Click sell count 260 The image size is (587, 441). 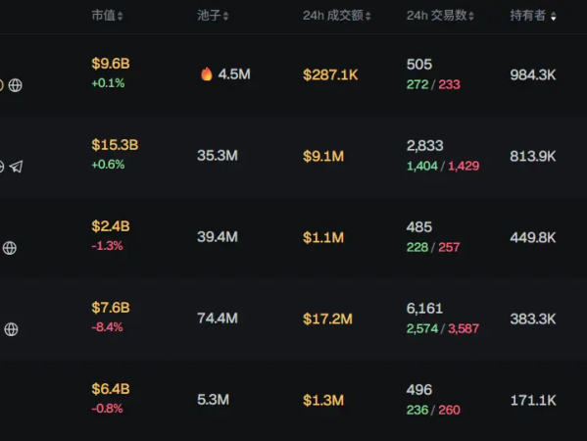pos(449,410)
